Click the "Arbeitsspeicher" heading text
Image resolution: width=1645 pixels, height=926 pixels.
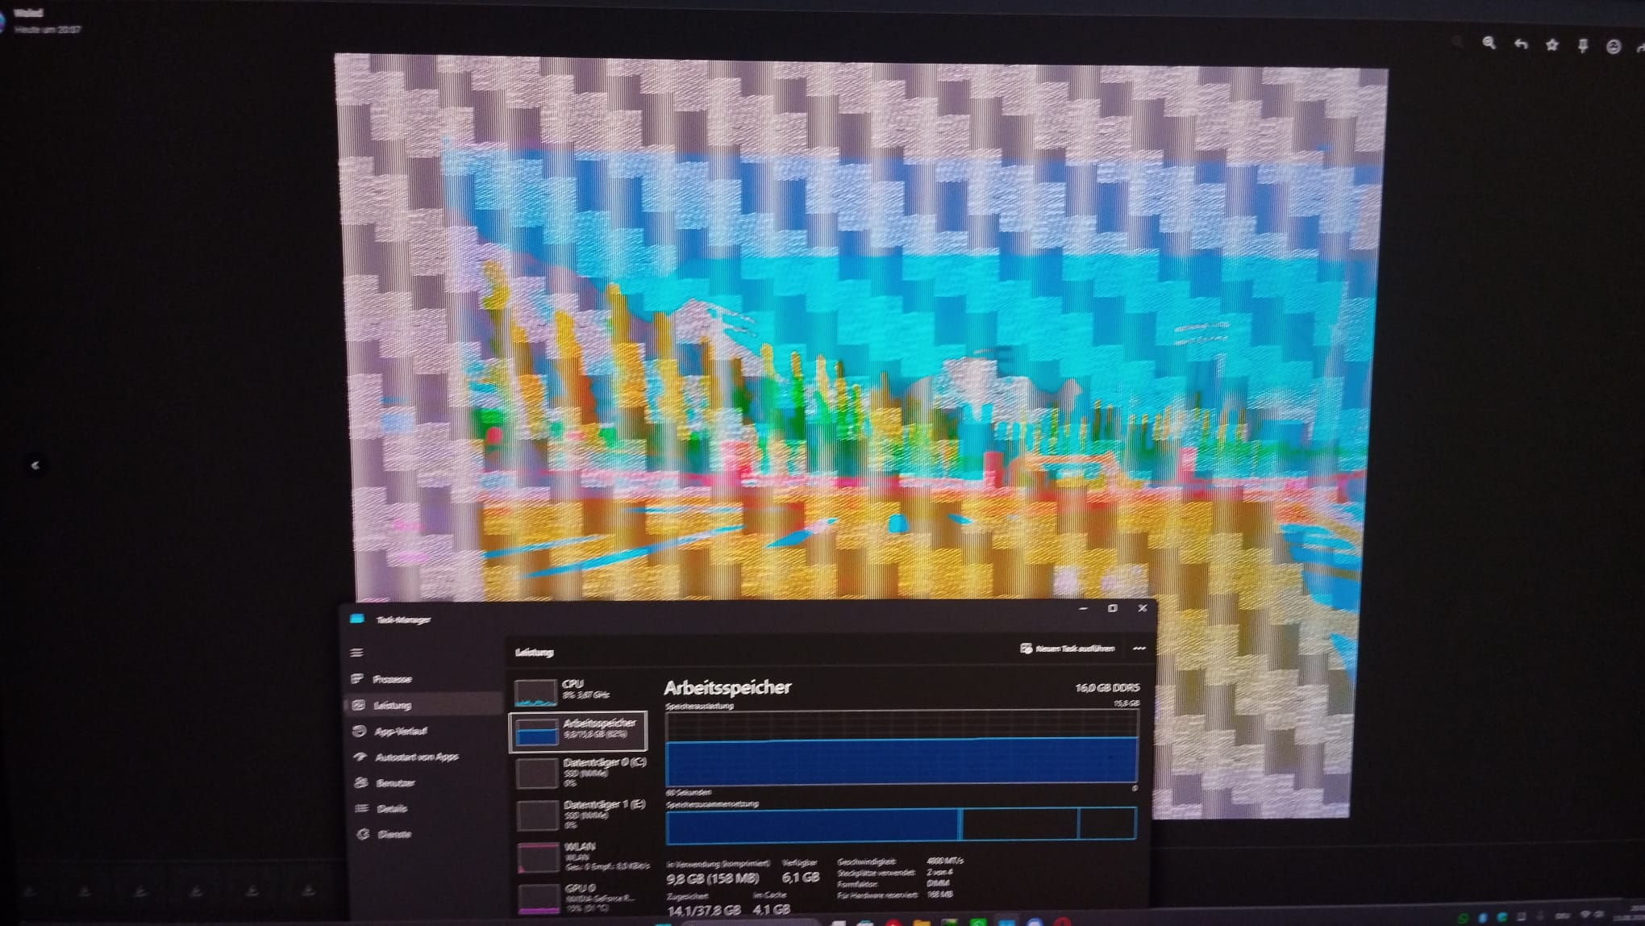727,687
